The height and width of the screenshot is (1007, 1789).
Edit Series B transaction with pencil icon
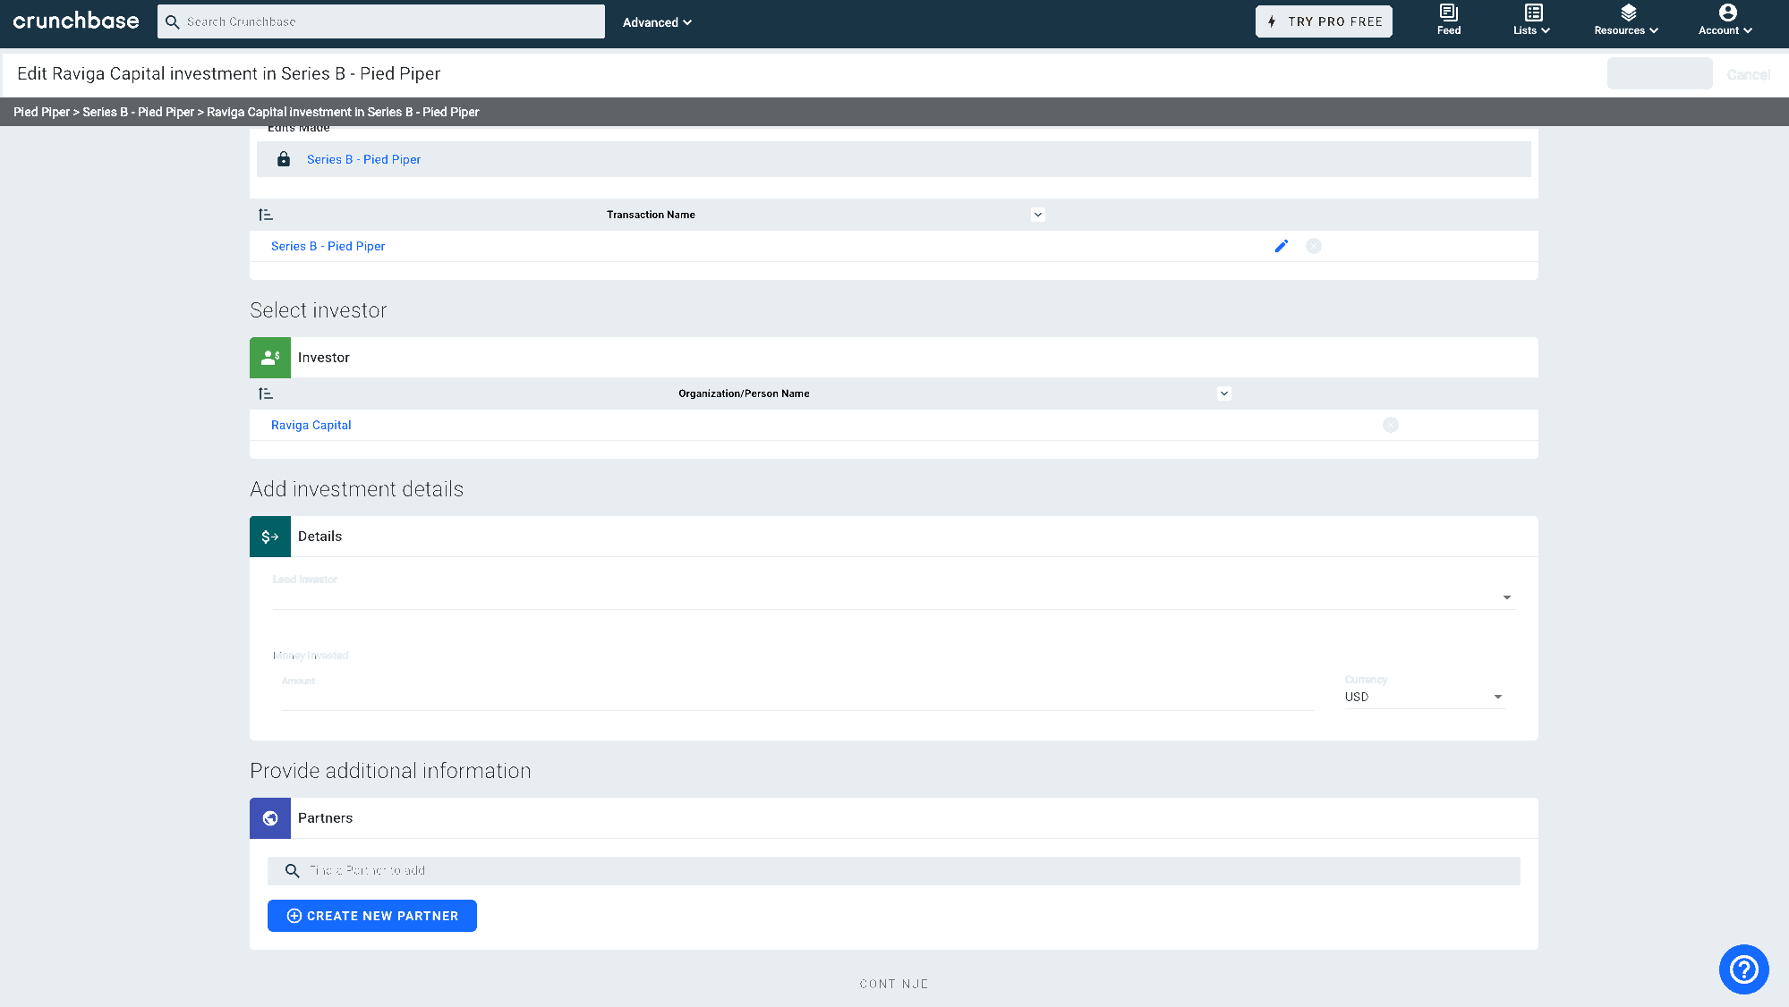1282,246
